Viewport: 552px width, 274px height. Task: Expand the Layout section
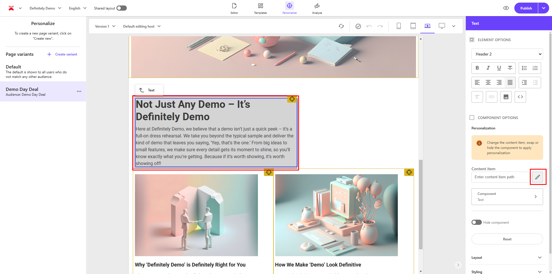click(507, 258)
